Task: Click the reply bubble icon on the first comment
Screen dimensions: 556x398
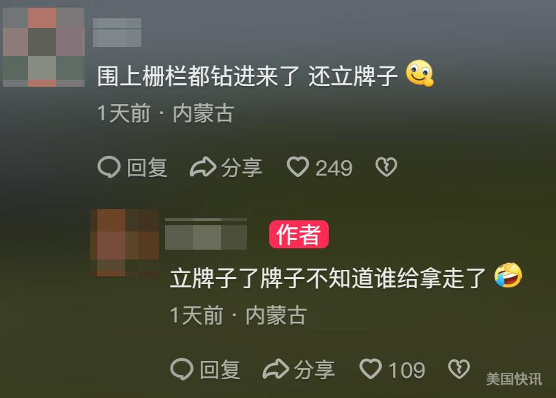Action: tap(109, 166)
